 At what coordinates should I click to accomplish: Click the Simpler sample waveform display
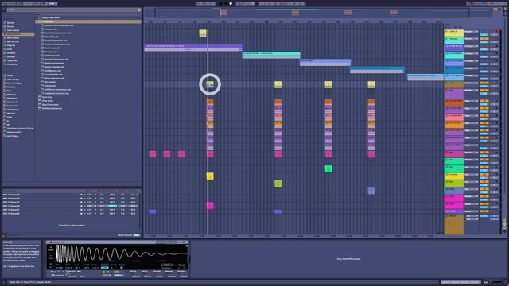click(121, 253)
